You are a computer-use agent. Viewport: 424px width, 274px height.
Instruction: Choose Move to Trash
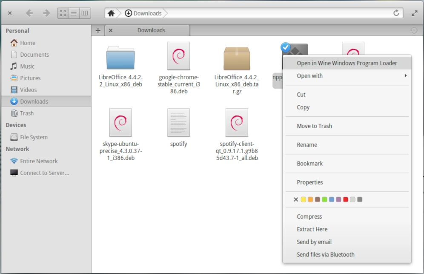(x=347, y=126)
